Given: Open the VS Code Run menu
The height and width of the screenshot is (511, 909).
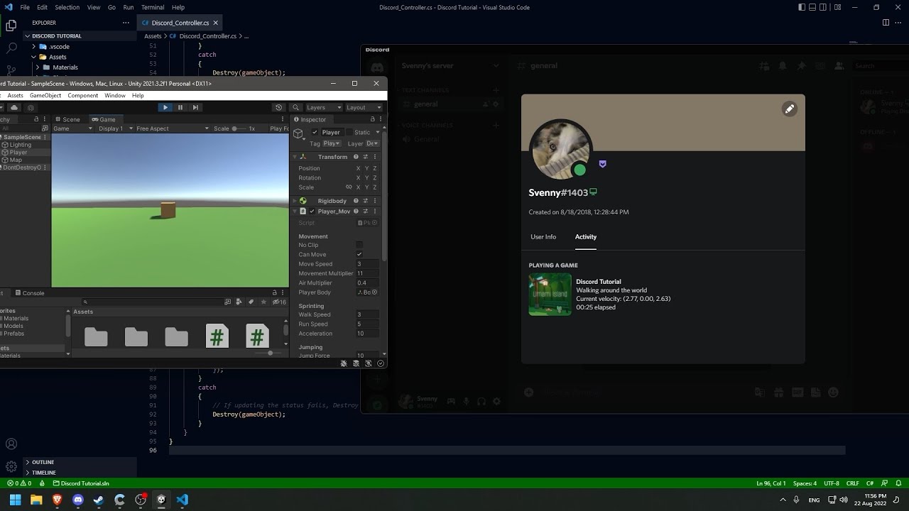Looking at the screenshot, I should (129, 7).
